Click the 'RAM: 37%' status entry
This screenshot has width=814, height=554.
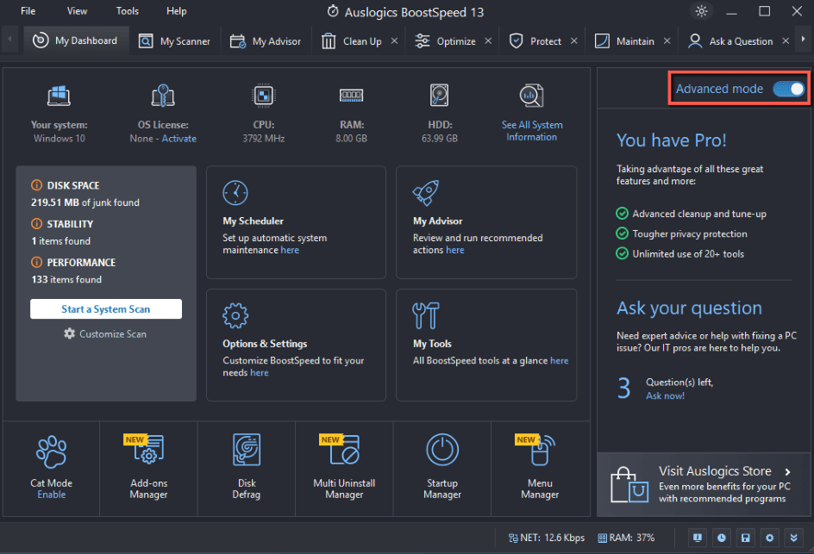[x=626, y=538]
